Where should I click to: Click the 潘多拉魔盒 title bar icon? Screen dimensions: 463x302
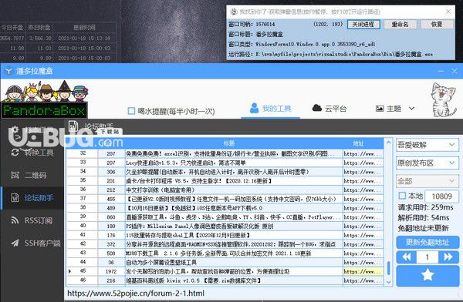[8, 71]
